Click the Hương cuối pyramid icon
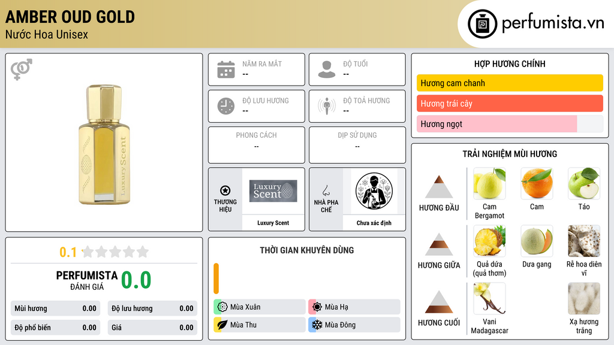This screenshot has height=345, width=614. pyautogui.click(x=439, y=302)
